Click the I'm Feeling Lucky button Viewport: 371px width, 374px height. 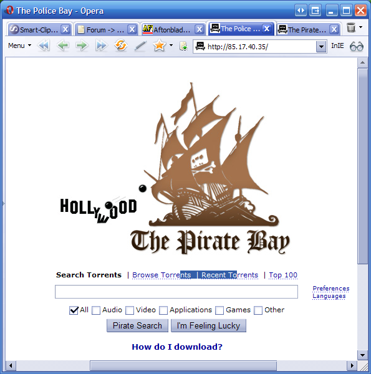pos(208,325)
